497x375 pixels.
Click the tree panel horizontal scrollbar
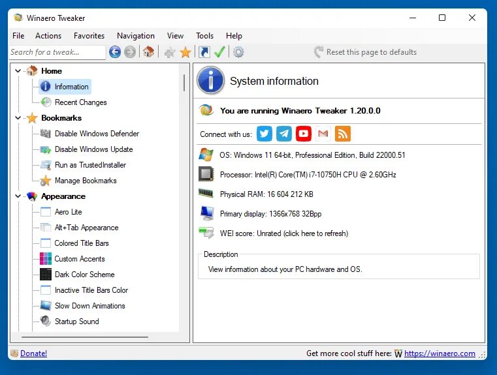[x=85, y=337]
